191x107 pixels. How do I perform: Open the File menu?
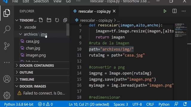point(15,1)
